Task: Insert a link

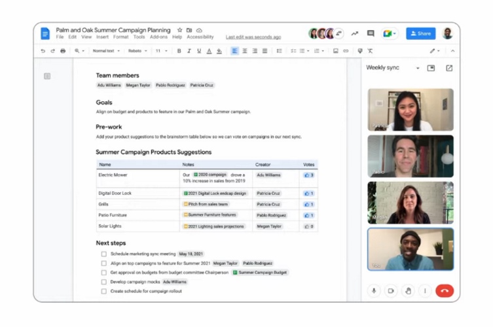Action: click(x=346, y=51)
